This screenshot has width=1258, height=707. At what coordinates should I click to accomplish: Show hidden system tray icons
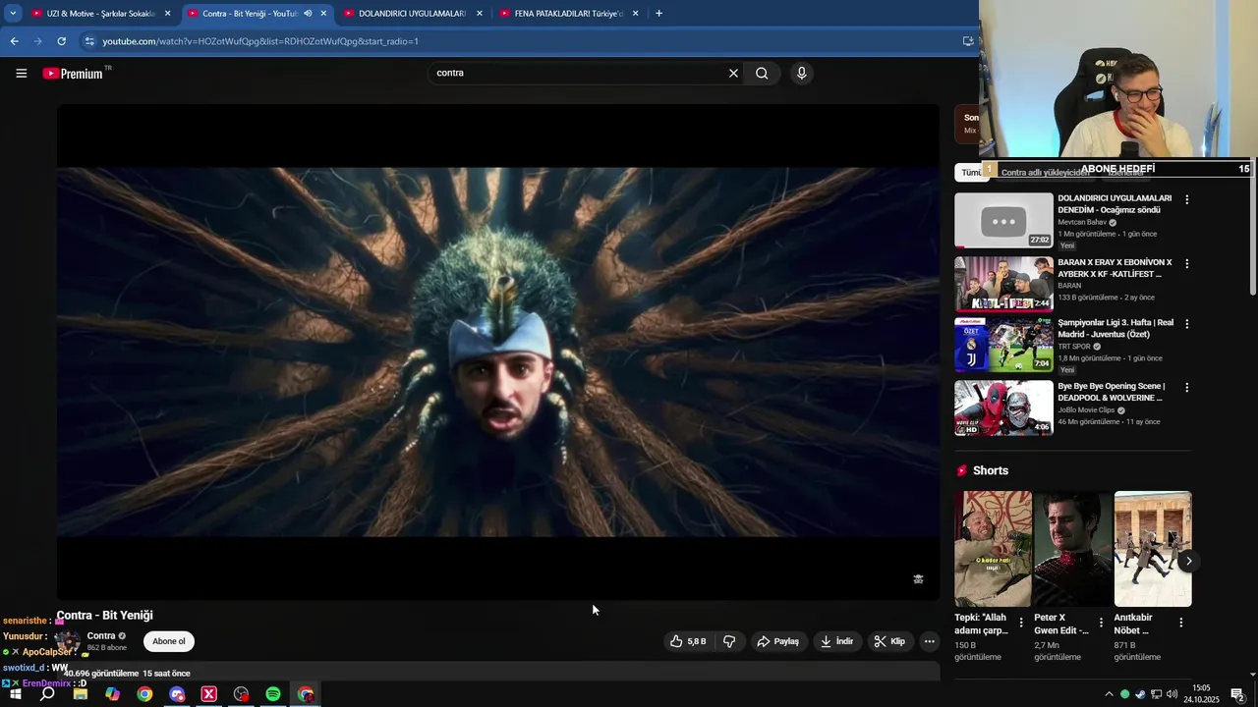tap(1110, 694)
